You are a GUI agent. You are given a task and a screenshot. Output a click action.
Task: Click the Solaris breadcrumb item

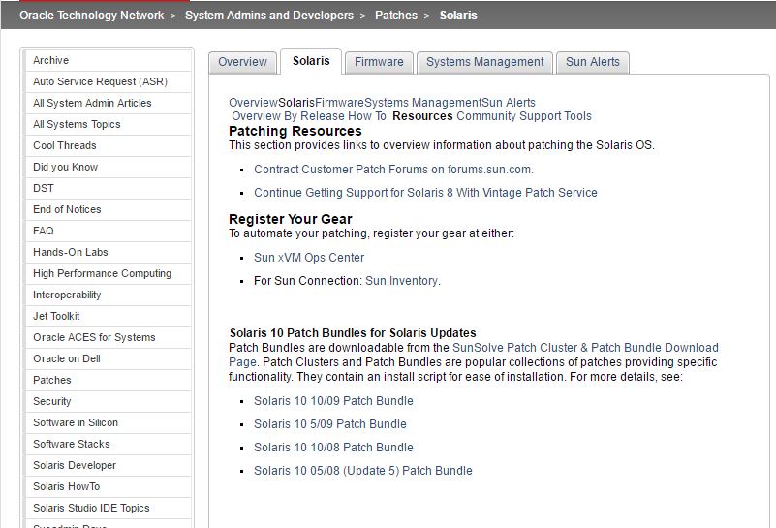coord(458,16)
